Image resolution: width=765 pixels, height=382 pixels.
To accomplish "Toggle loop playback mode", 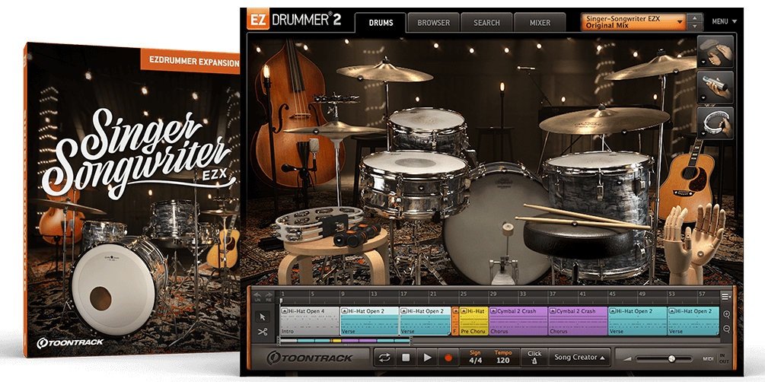I will [385, 357].
